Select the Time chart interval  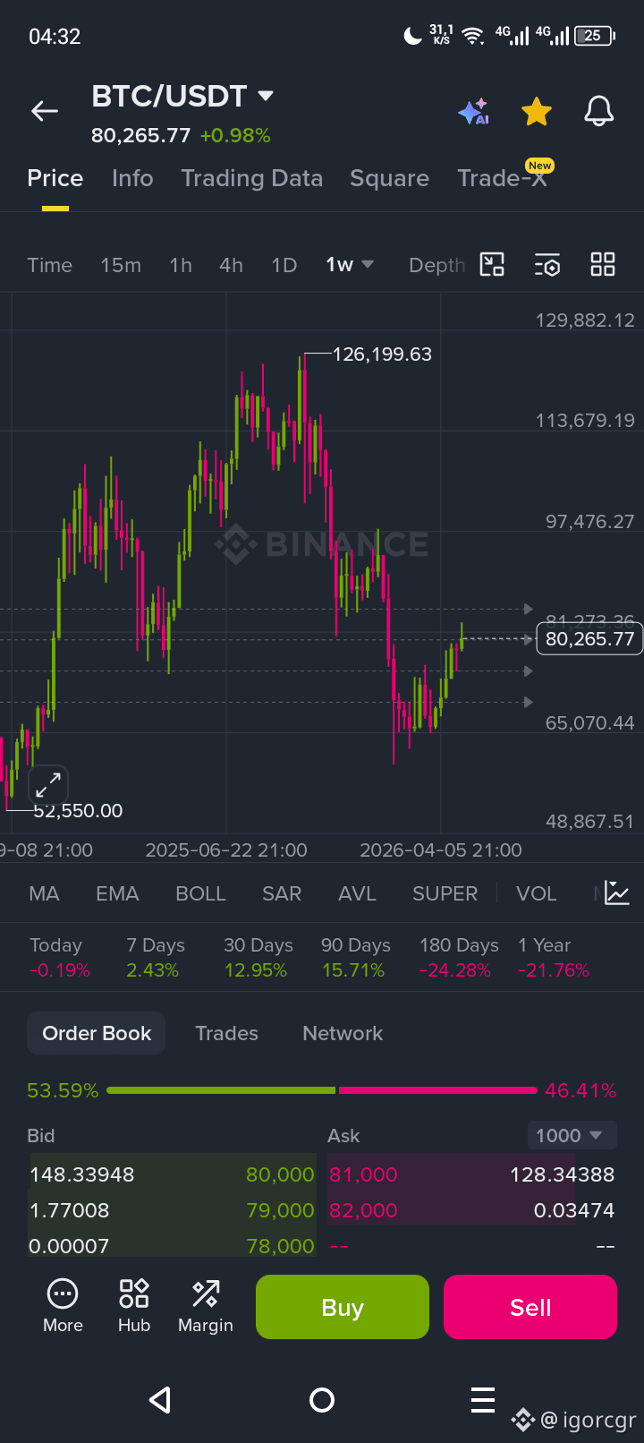[x=49, y=265]
